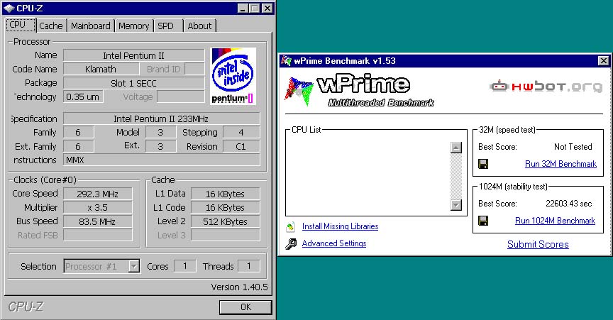Viewport: 613px width, 320px height.
Task: Open the About tab
Action: click(x=199, y=26)
